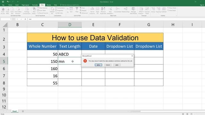Click the Reapply filter option
Image resolution: width=205 pixels, height=115 pixels.
[83, 11]
